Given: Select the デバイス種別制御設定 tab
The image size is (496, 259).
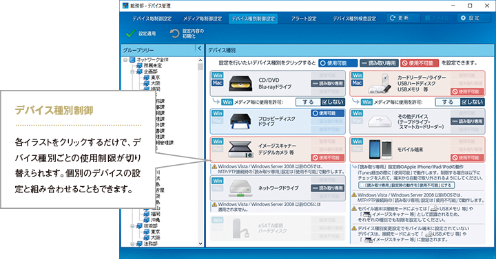Looking at the screenshot, I should click(253, 19).
